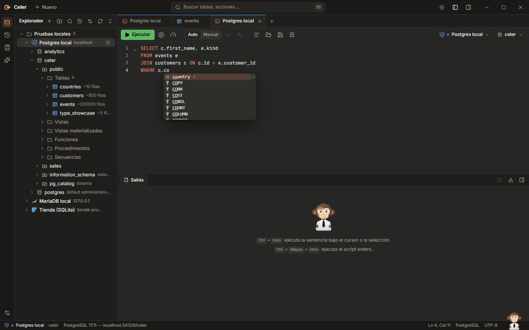
Task: Run current statement with the circled play icon
Action: 161,35
